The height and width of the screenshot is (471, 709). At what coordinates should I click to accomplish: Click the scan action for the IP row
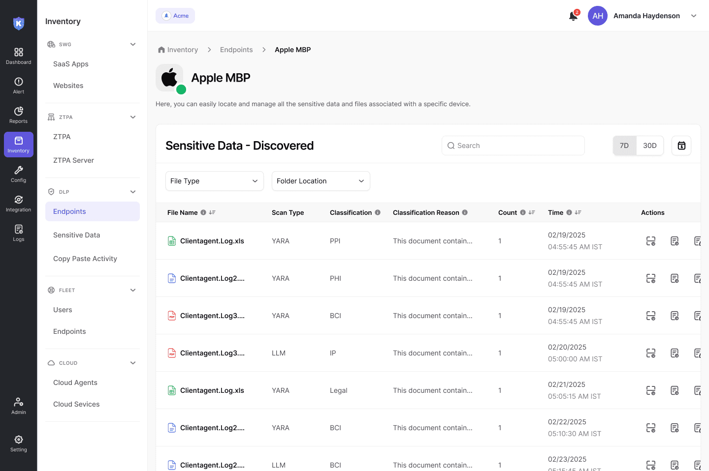[651, 353]
